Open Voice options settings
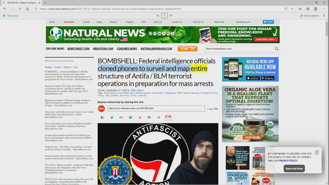The width and height of the screenshot is (329, 185). [x=309, y=16]
